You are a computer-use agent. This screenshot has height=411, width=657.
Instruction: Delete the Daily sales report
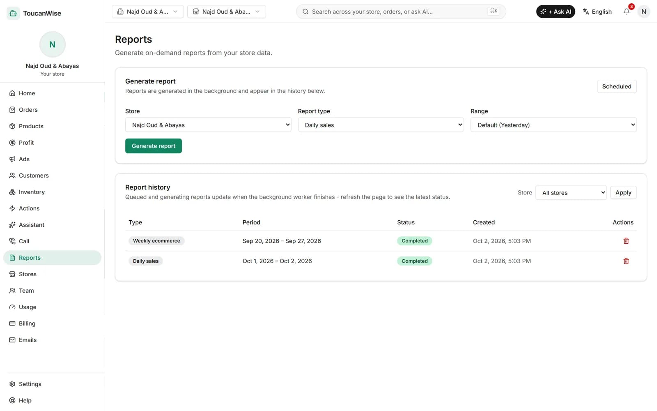(x=626, y=261)
